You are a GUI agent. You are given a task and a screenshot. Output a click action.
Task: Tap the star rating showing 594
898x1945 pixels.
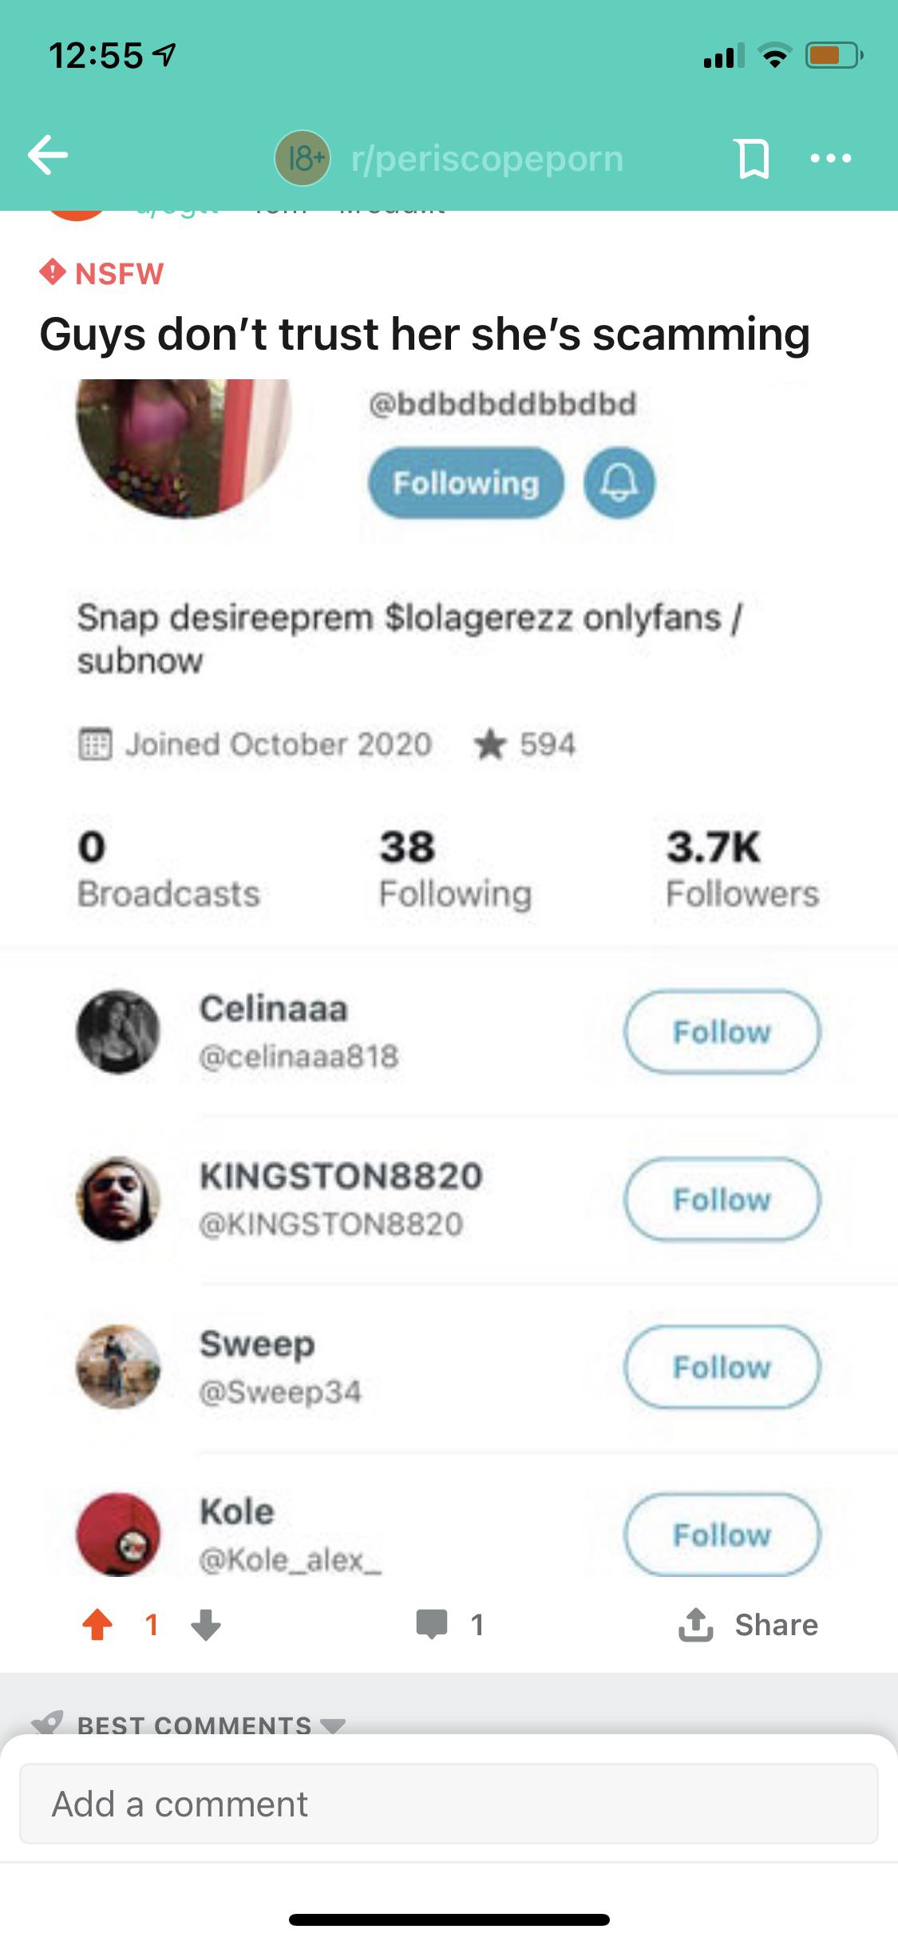point(546,743)
